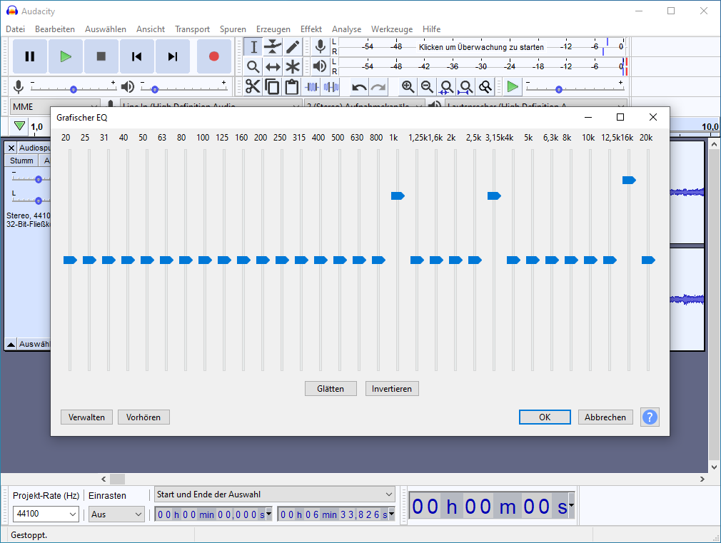Click the blue help question mark

click(x=650, y=417)
